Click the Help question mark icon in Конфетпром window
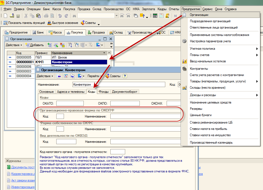 click(125, 76)
